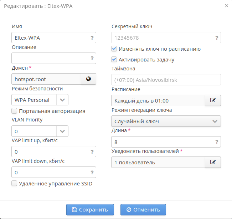Click the globe icon next to the Домен field
The width and height of the screenshot is (232, 219).
[x=89, y=79]
